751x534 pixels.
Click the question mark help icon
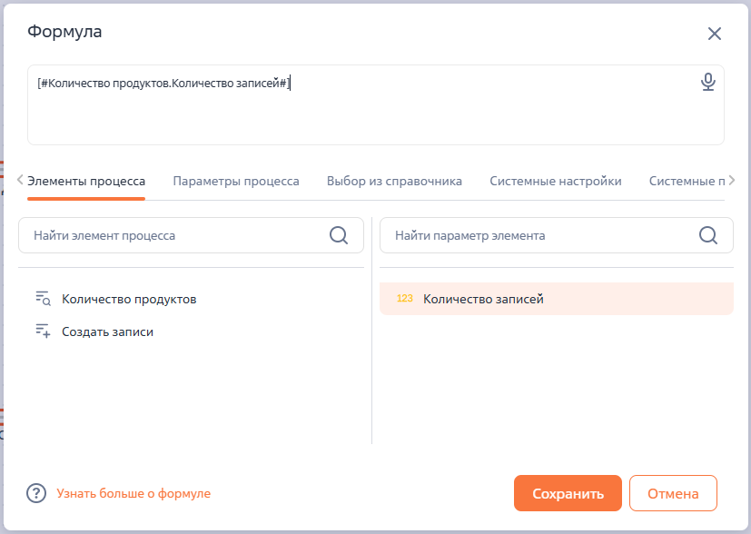pyautogui.click(x=35, y=494)
